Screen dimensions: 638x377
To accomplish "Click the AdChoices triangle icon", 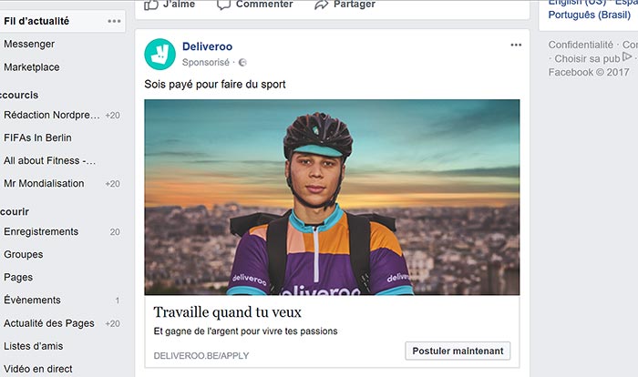I will coord(627,56).
